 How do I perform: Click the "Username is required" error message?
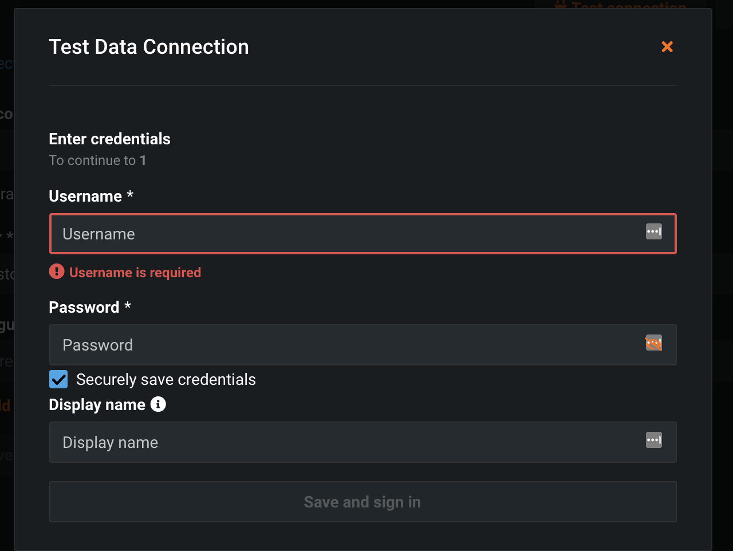(x=135, y=273)
